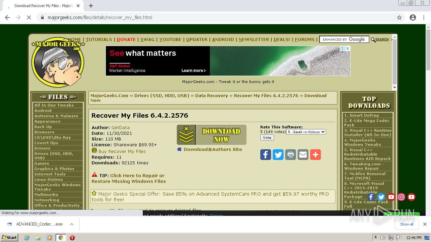Open the UPDATER menu item
Viewport: 431px width, 242px height.
pos(197,39)
